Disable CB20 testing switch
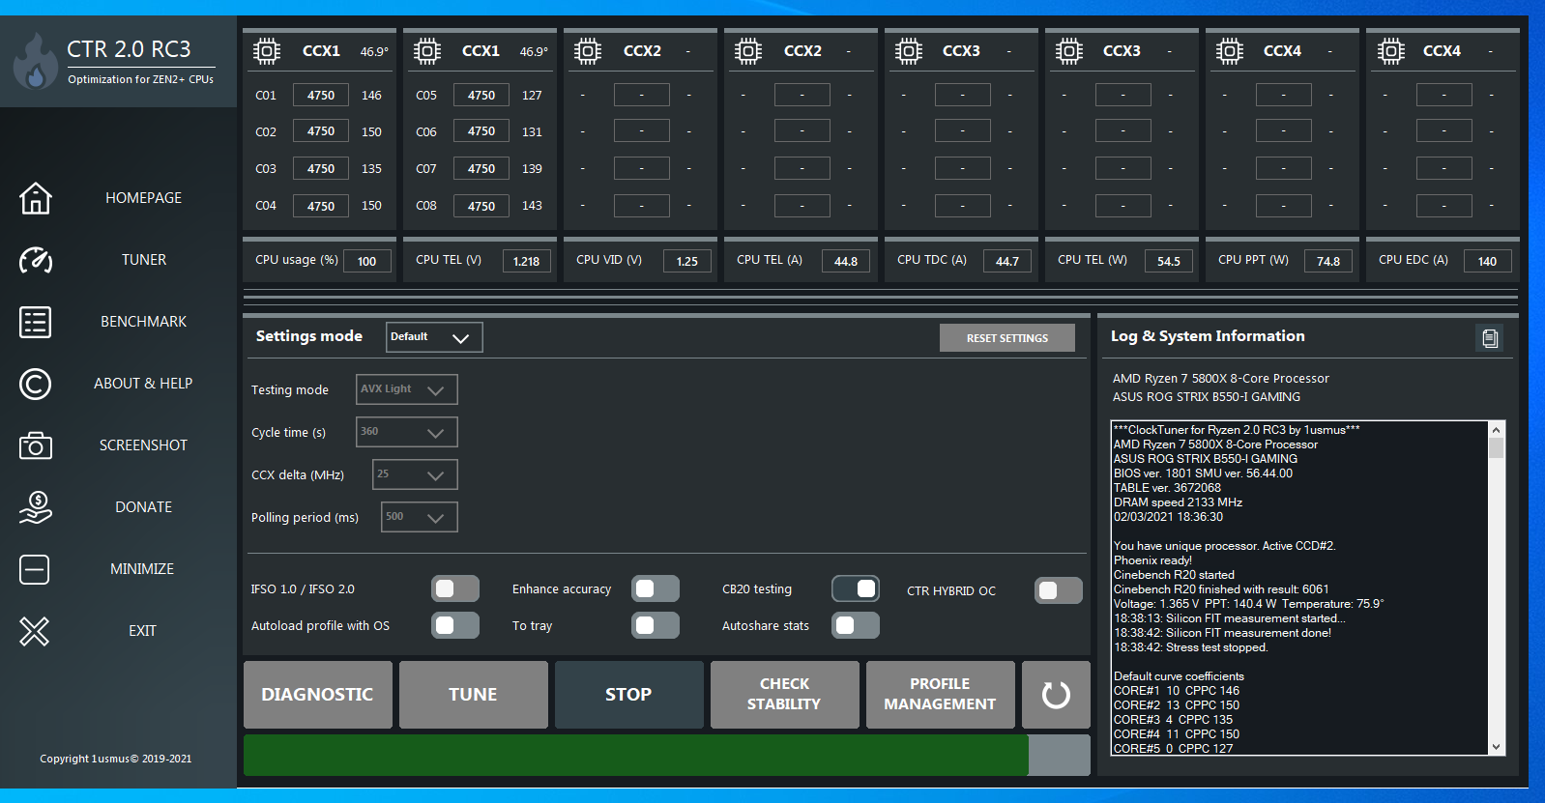The image size is (1545, 803). [856, 588]
